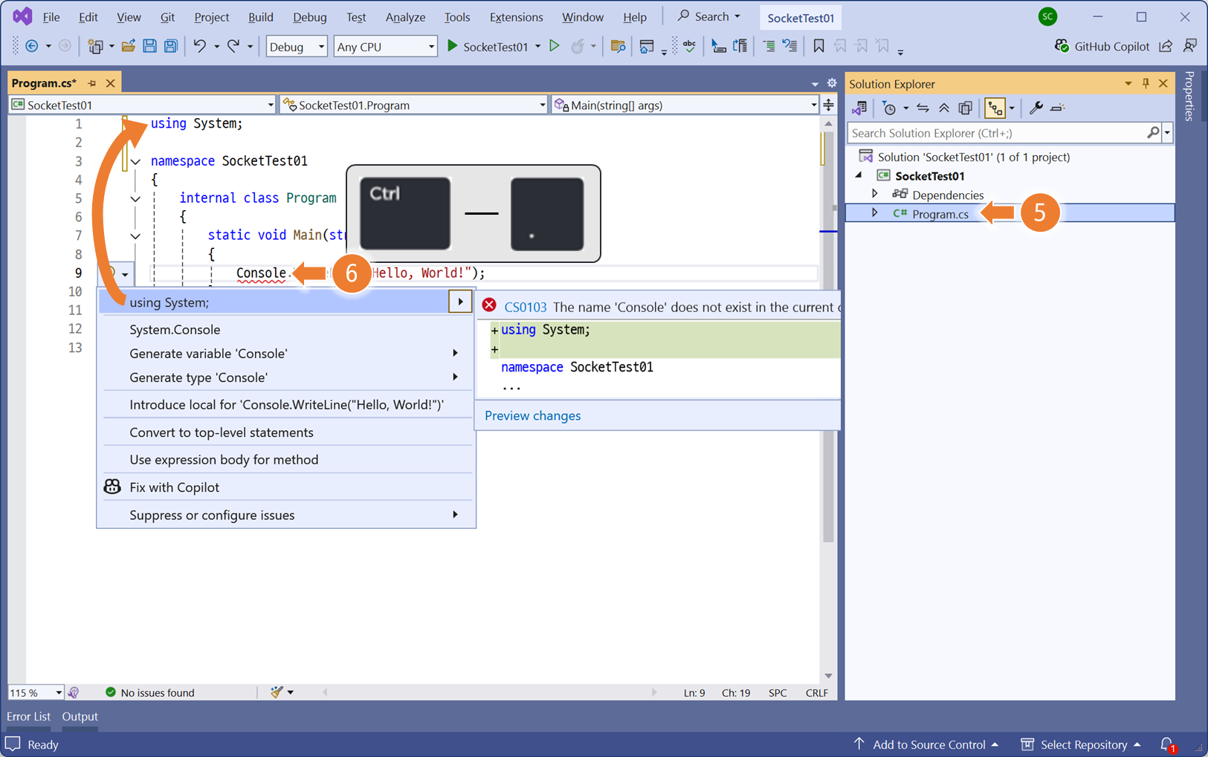Collapse the SocketTest01 project node

coord(859,175)
